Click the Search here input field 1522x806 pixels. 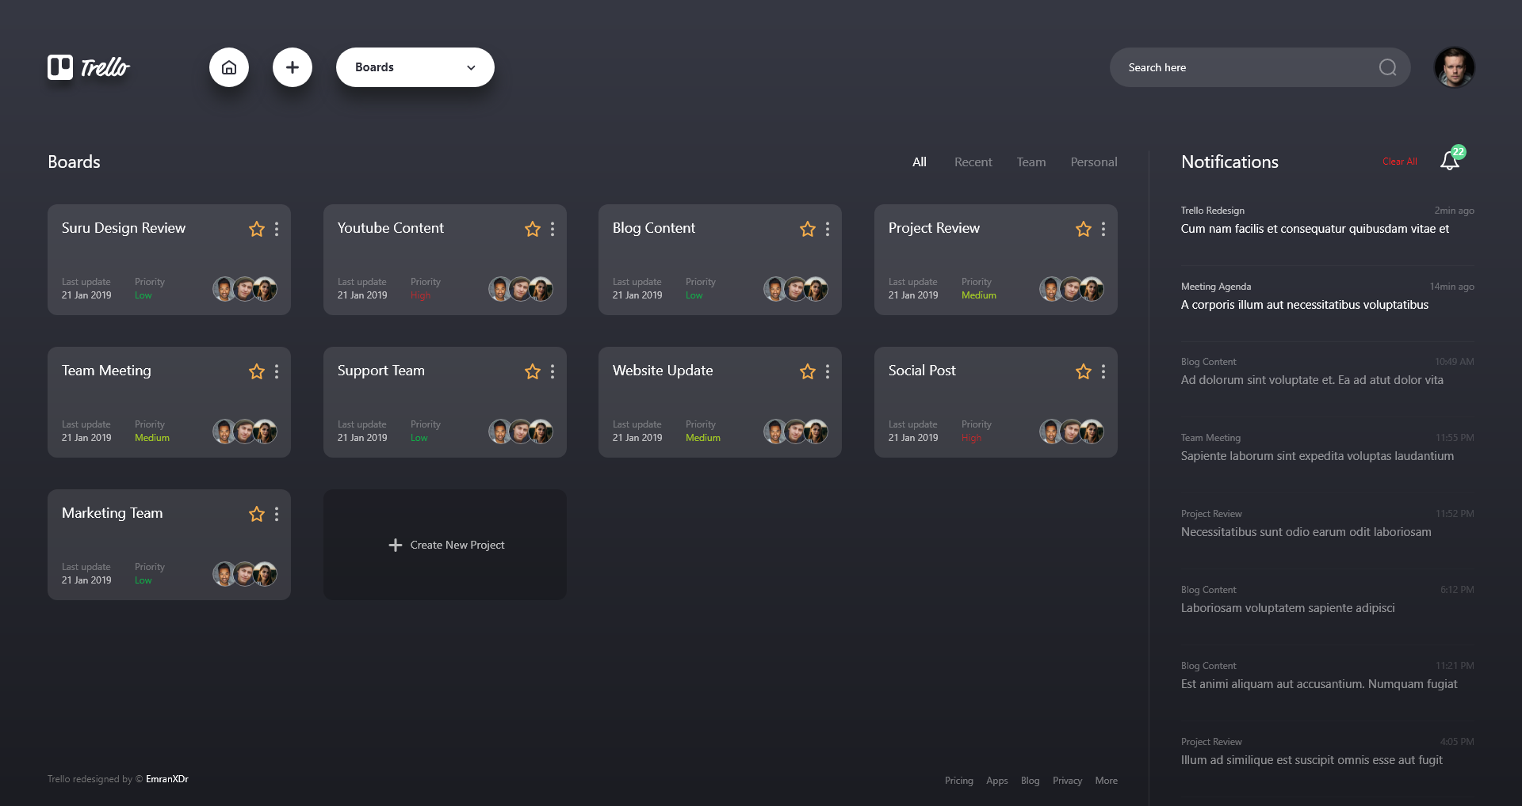[x=1245, y=67]
